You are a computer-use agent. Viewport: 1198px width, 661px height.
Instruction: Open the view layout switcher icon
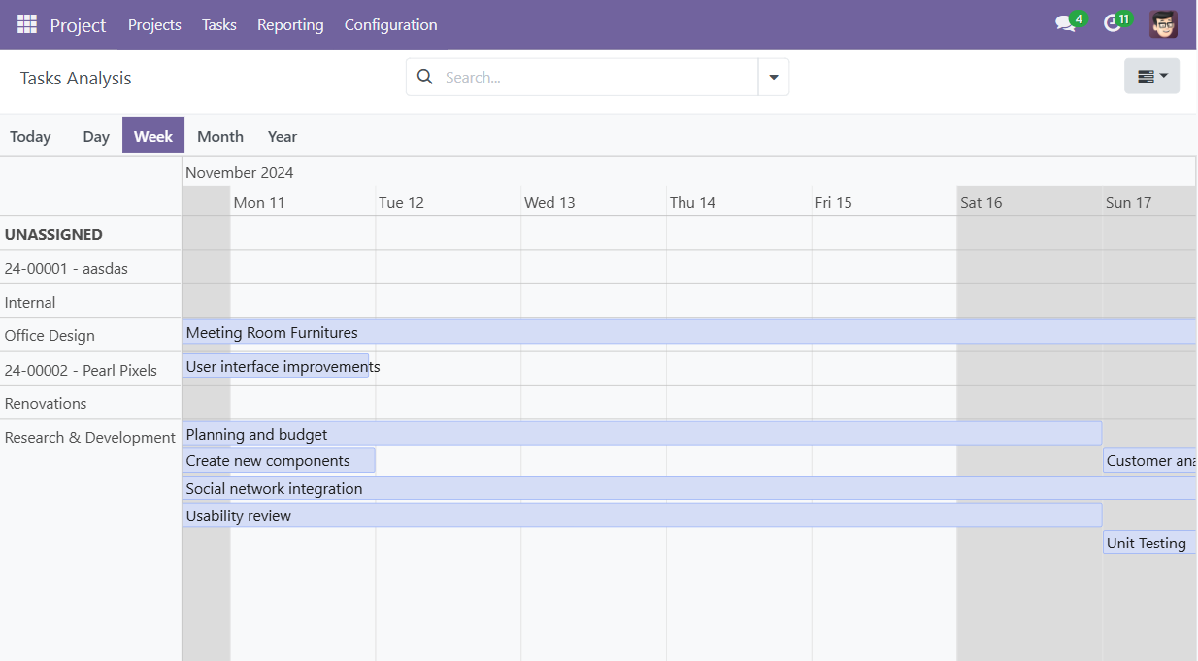[x=1146, y=75]
